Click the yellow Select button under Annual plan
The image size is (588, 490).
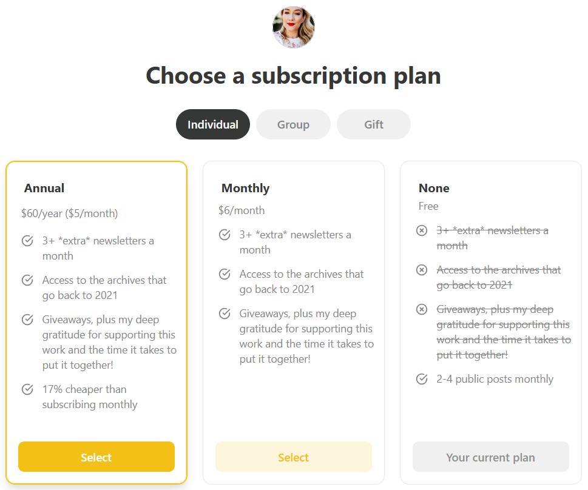[96, 457]
